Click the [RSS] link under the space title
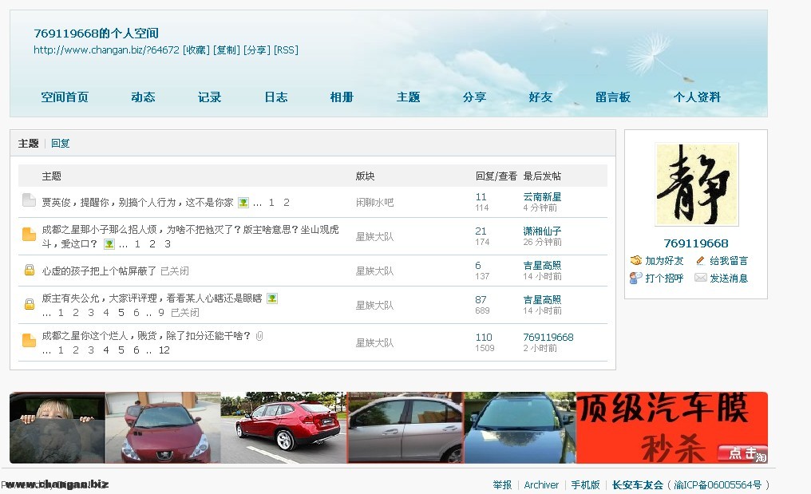Viewport: 811px width, 494px height. pos(286,50)
